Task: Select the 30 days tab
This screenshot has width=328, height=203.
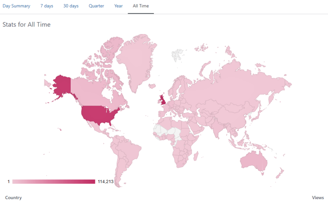Action: coord(71,6)
